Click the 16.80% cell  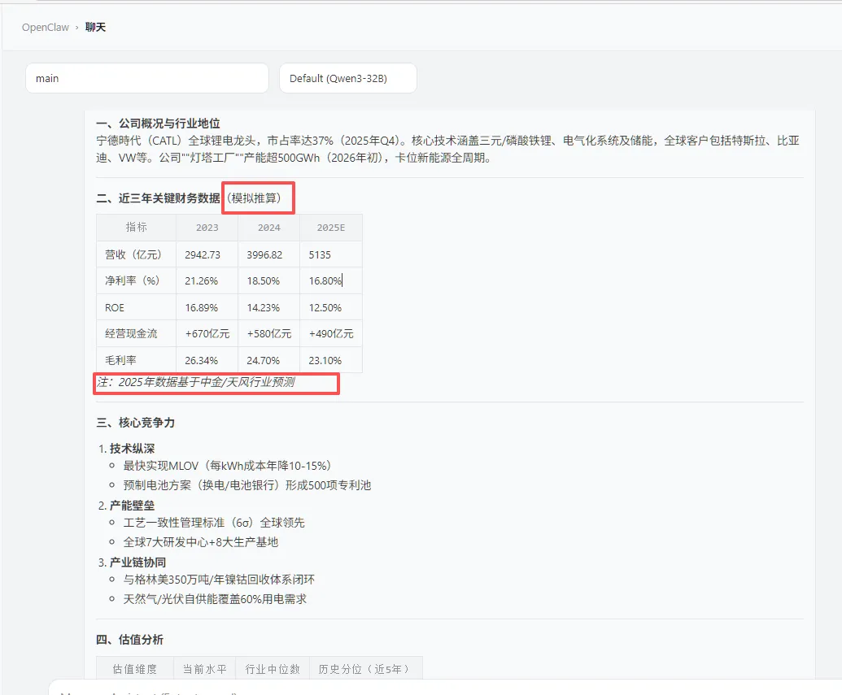coord(331,280)
